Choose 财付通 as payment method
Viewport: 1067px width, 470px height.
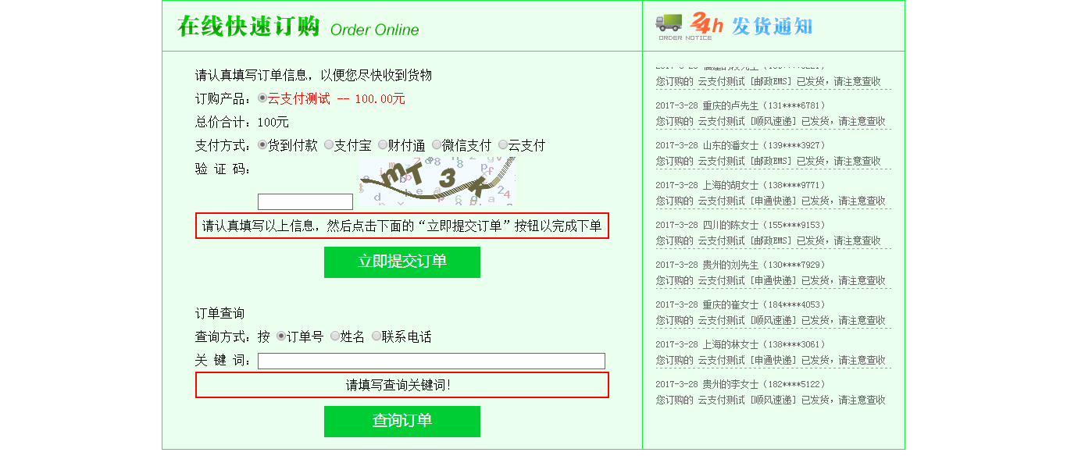(383, 144)
